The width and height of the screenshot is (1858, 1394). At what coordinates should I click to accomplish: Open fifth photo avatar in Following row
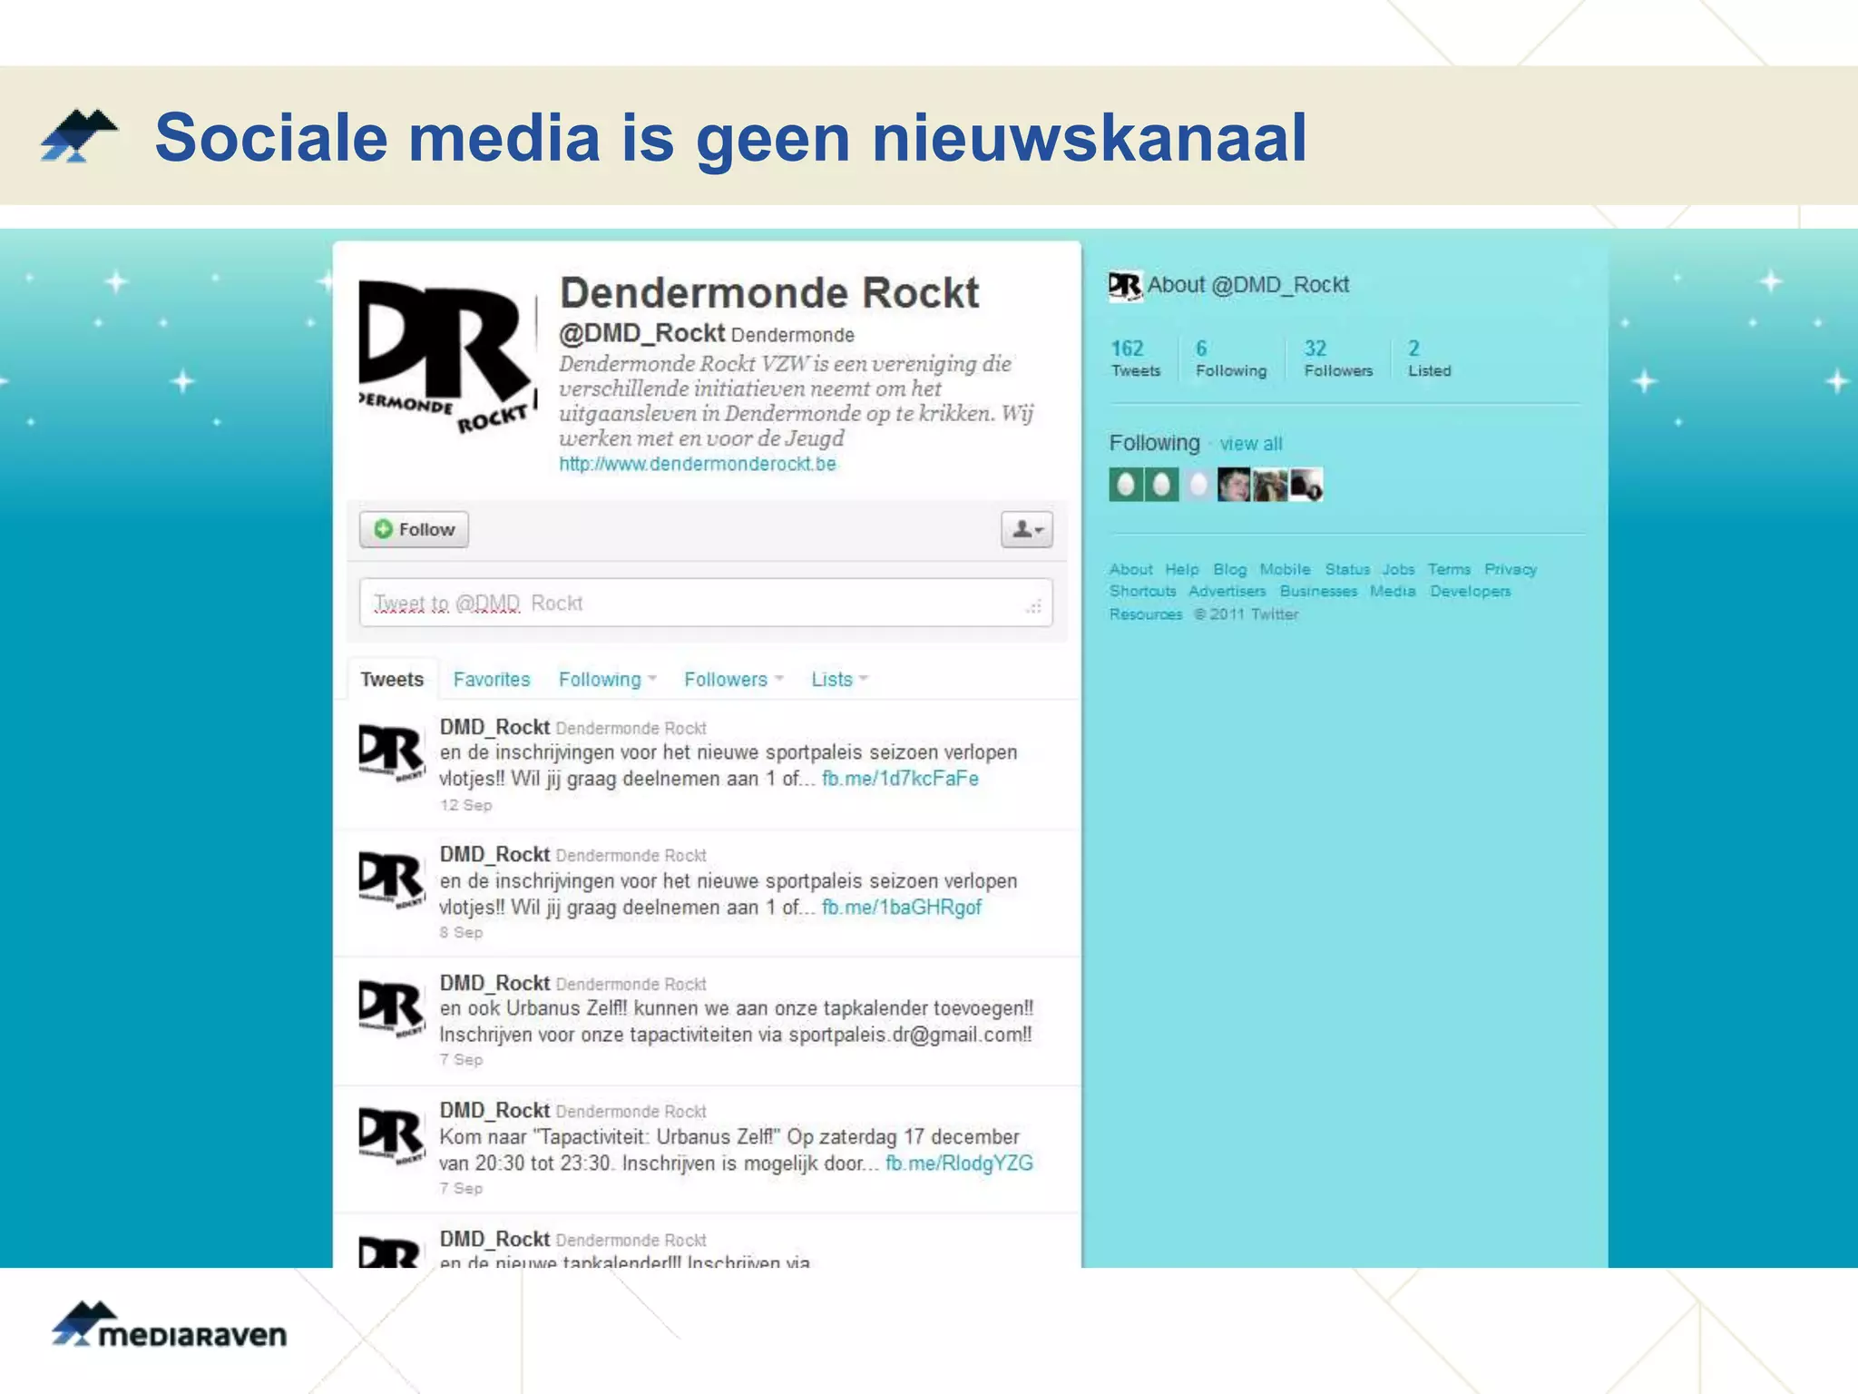pyautogui.click(x=1270, y=485)
